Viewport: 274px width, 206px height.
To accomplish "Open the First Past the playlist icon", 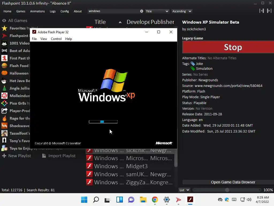I will pyautogui.click(x=4, y=58).
